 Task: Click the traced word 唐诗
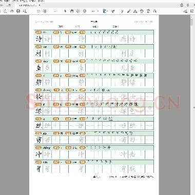tap(128, 39)
